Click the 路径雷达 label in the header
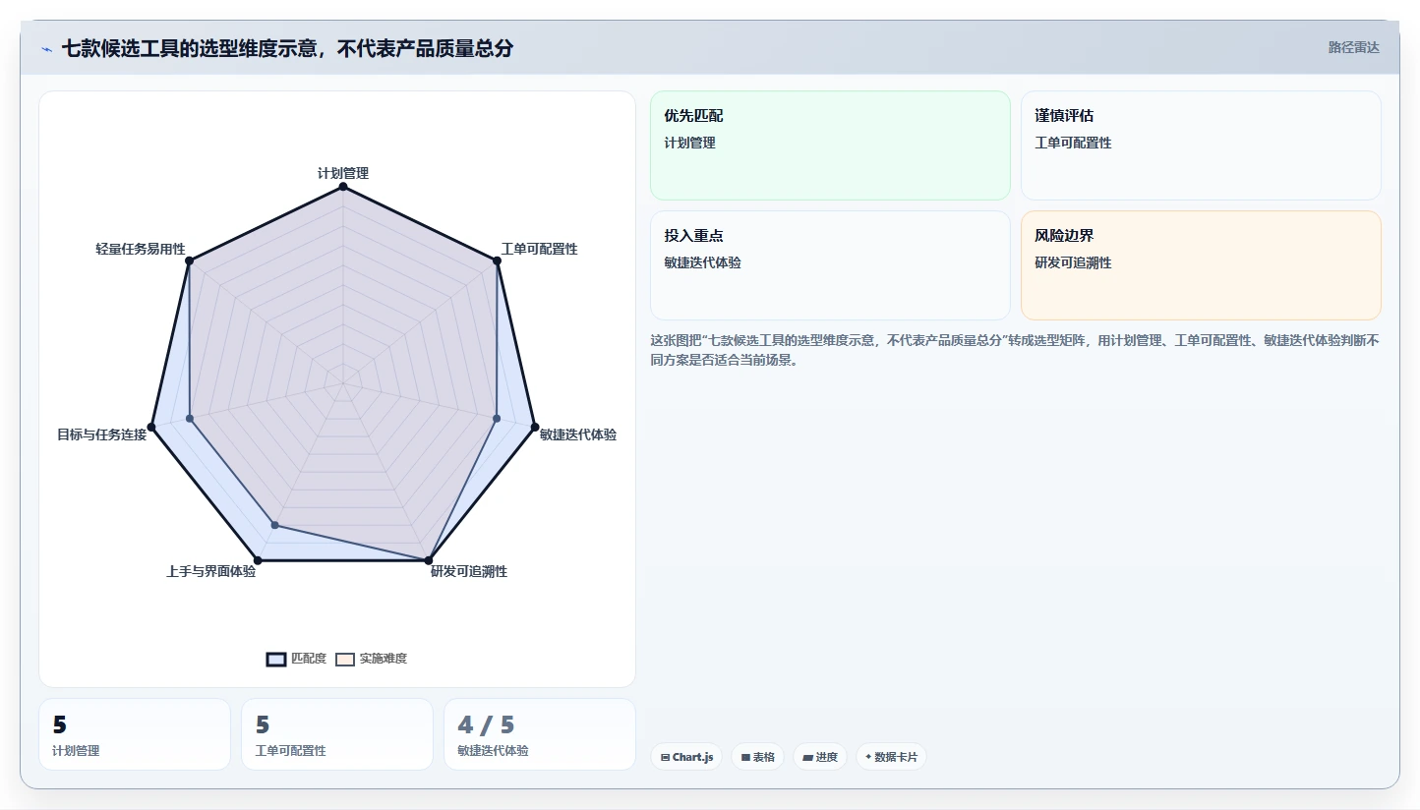Screen dimensions: 1420x810 pos(1354,47)
